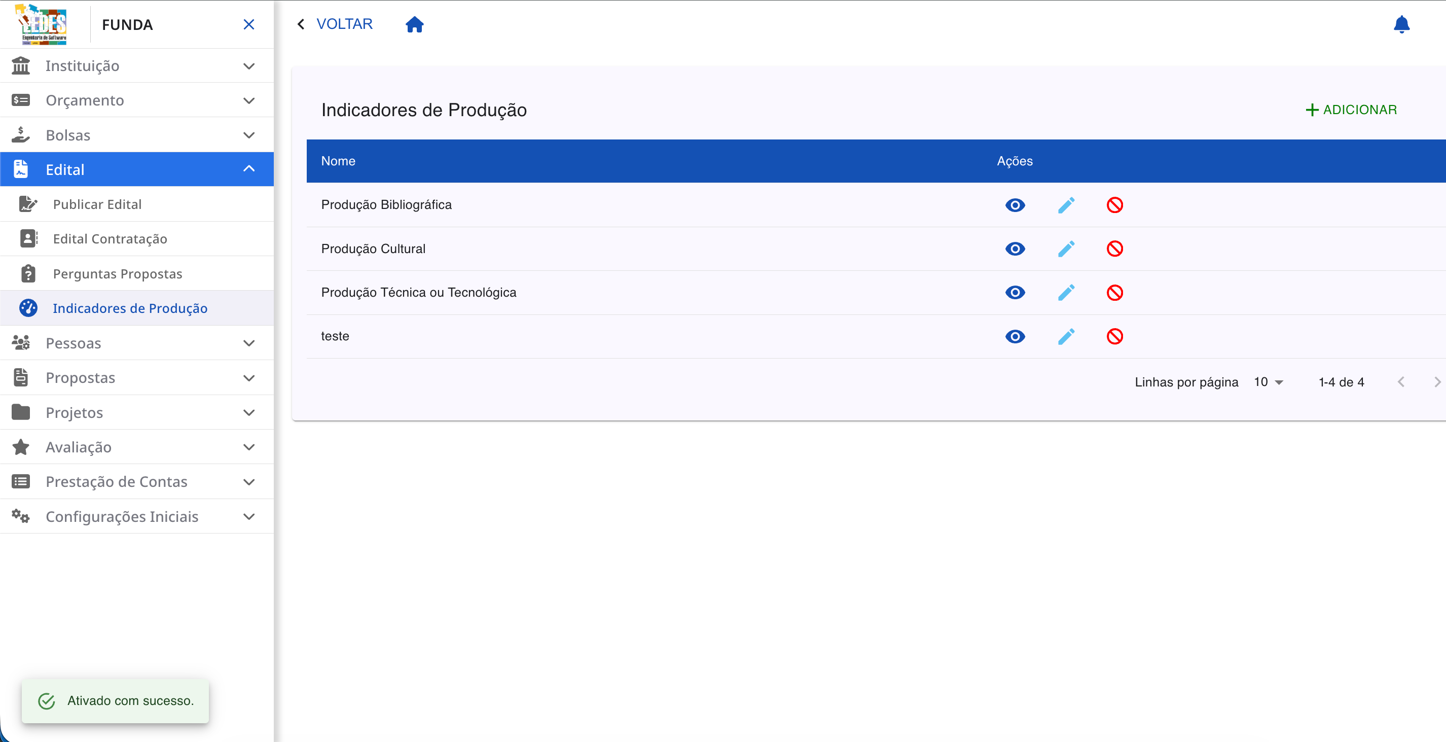Click the red block icon for teste
This screenshot has width=1446, height=742.
[1115, 336]
